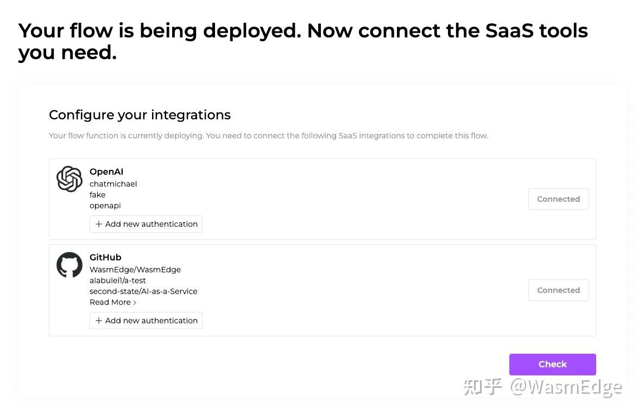Select the second-state/AI-as-a-Service repository entry
Image resolution: width=638 pixels, height=415 pixels.
point(143,291)
